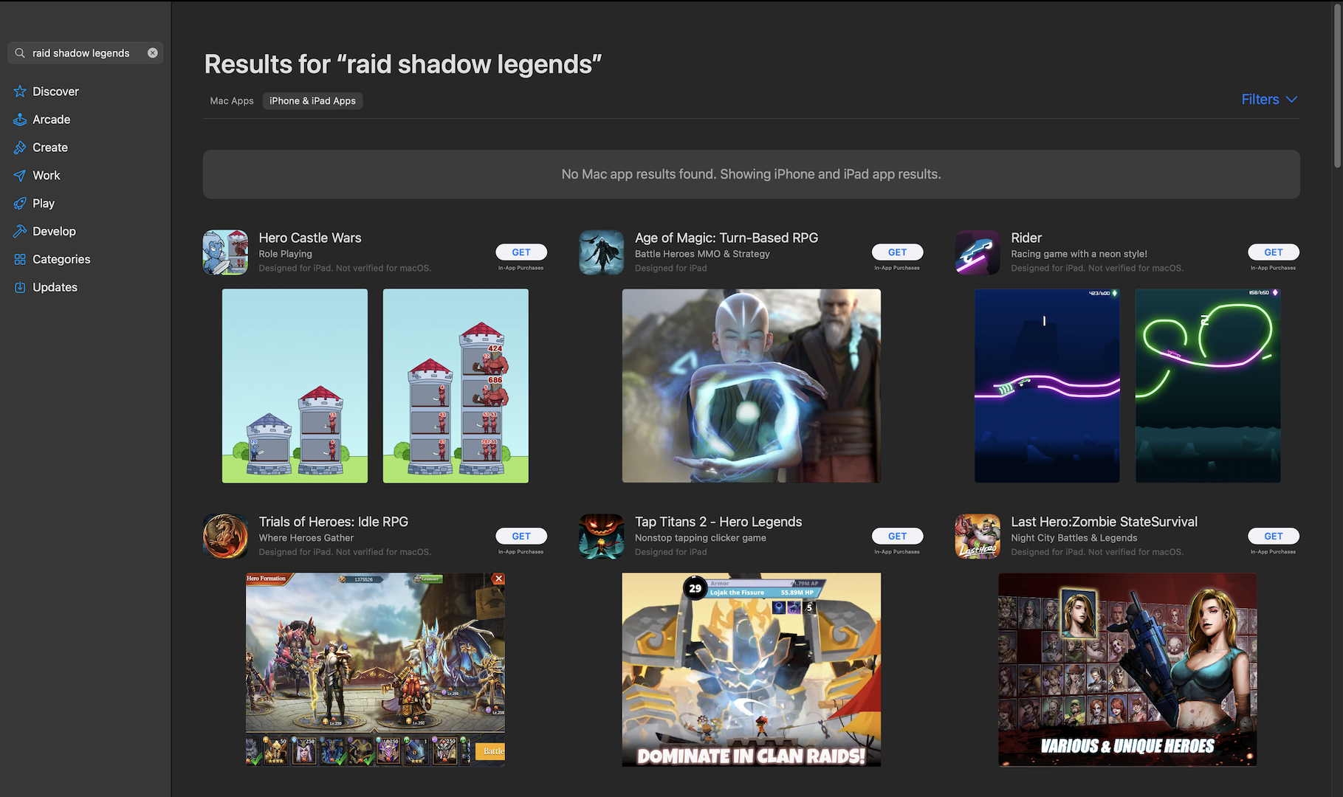Select the Work paper plane icon
This screenshot has height=797, width=1343.
pyautogui.click(x=20, y=176)
